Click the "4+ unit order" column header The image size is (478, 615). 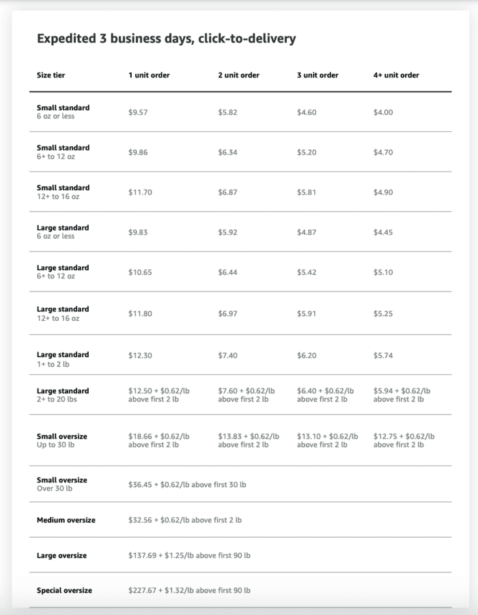click(x=396, y=75)
